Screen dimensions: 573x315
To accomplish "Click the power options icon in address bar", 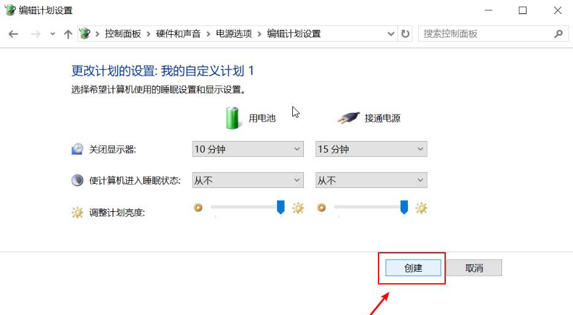I will pyautogui.click(x=85, y=34).
